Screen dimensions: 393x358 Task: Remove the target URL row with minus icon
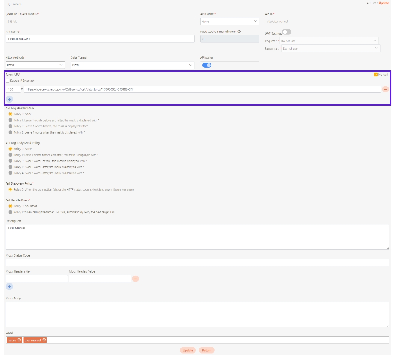[385, 89]
